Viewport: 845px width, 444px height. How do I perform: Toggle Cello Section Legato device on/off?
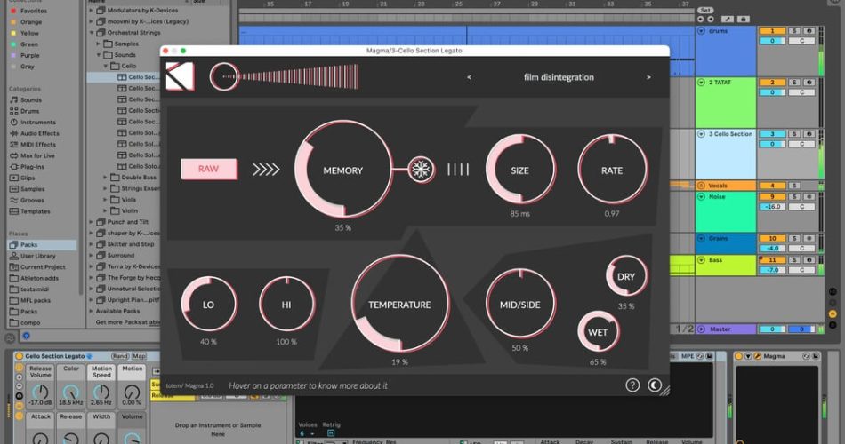(x=19, y=356)
